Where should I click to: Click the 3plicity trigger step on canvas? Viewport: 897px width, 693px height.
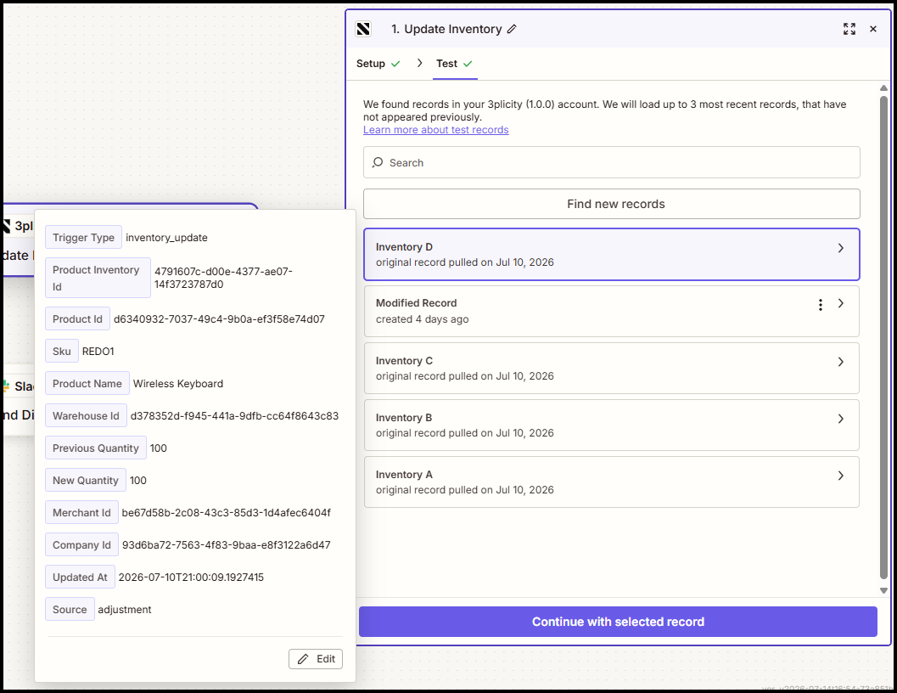(19, 240)
